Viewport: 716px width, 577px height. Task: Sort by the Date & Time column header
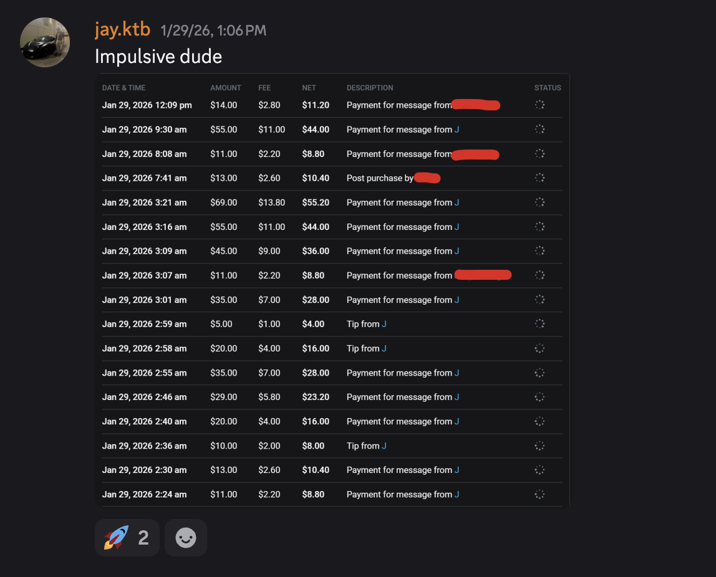pos(123,88)
